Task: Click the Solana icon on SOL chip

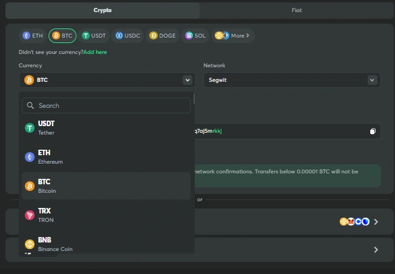Action: click(189, 36)
